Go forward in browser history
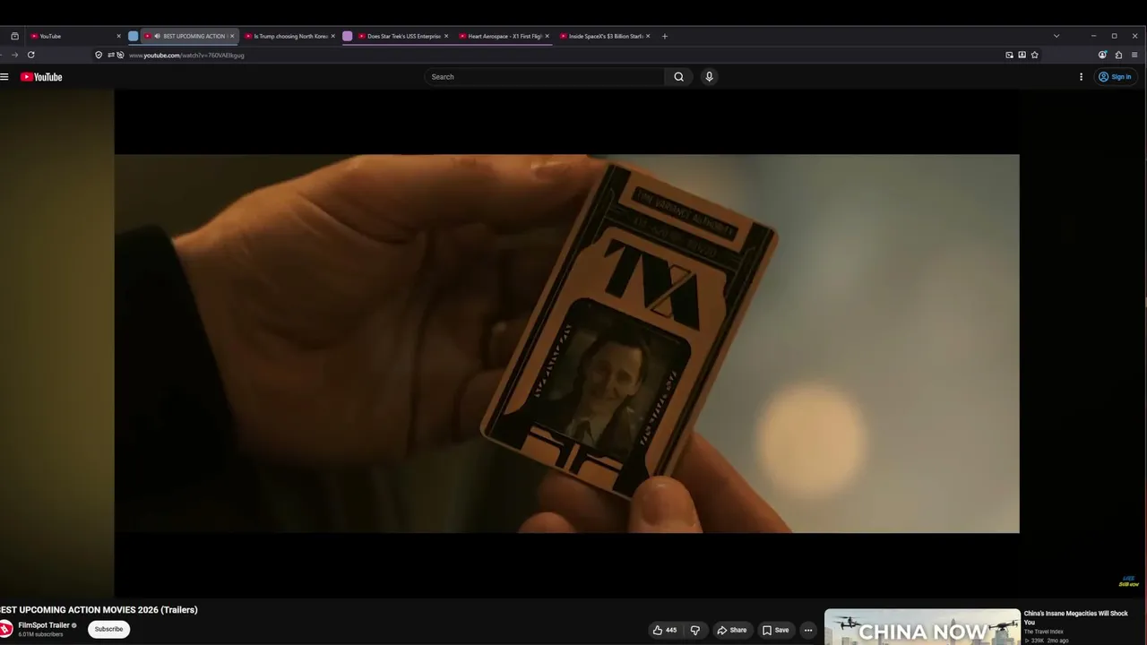1147x645 pixels. (14, 55)
